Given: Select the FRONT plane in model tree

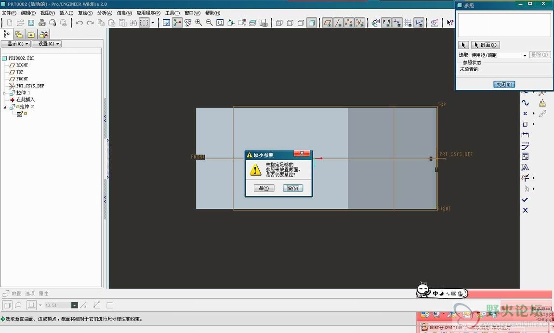Looking at the screenshot, I should [22, 79].
